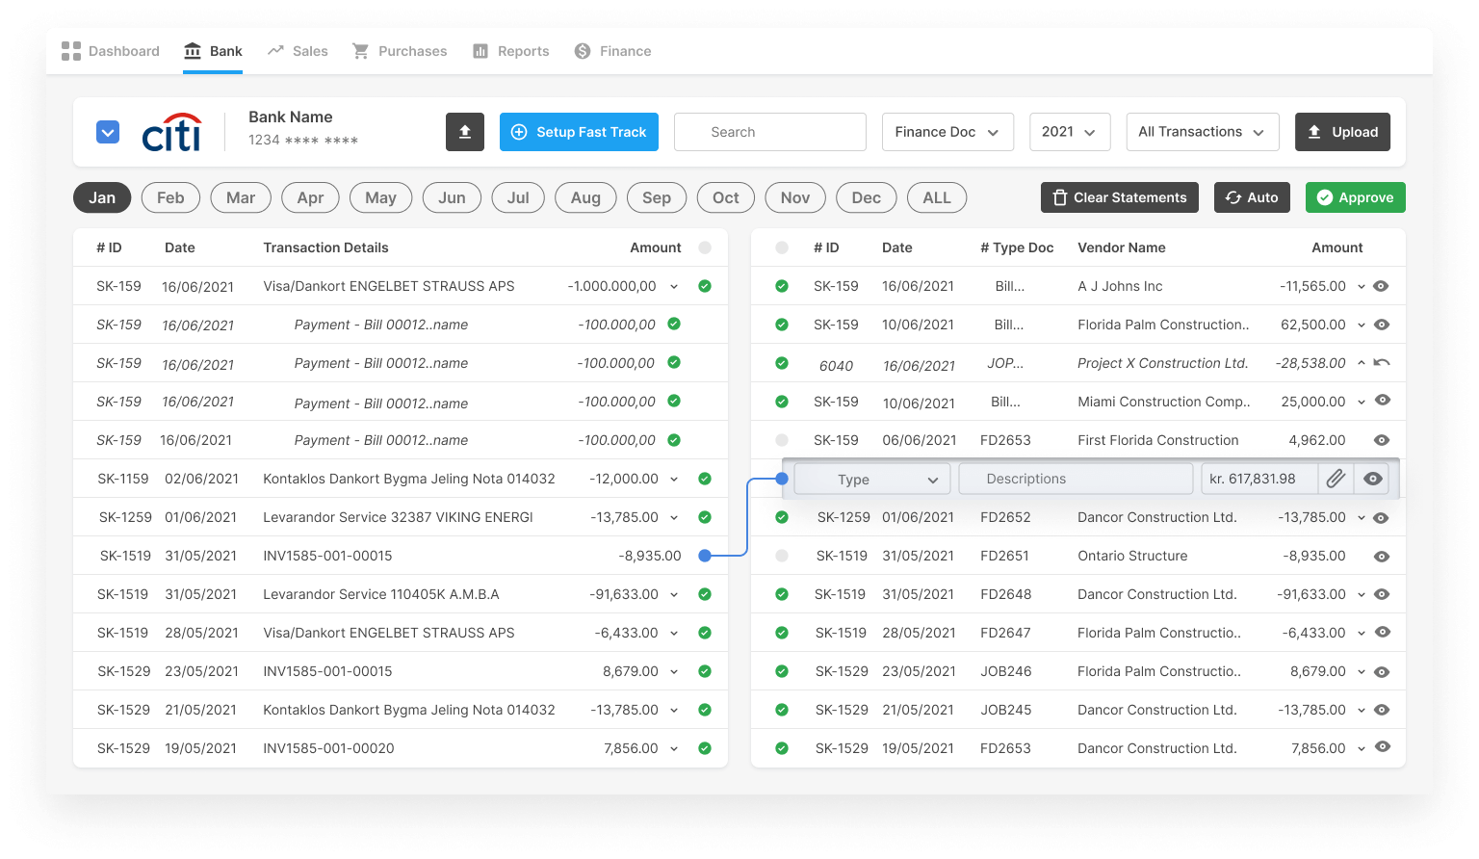
Task: Open the Finance Doc dropdown
Action: coord(947,132)
